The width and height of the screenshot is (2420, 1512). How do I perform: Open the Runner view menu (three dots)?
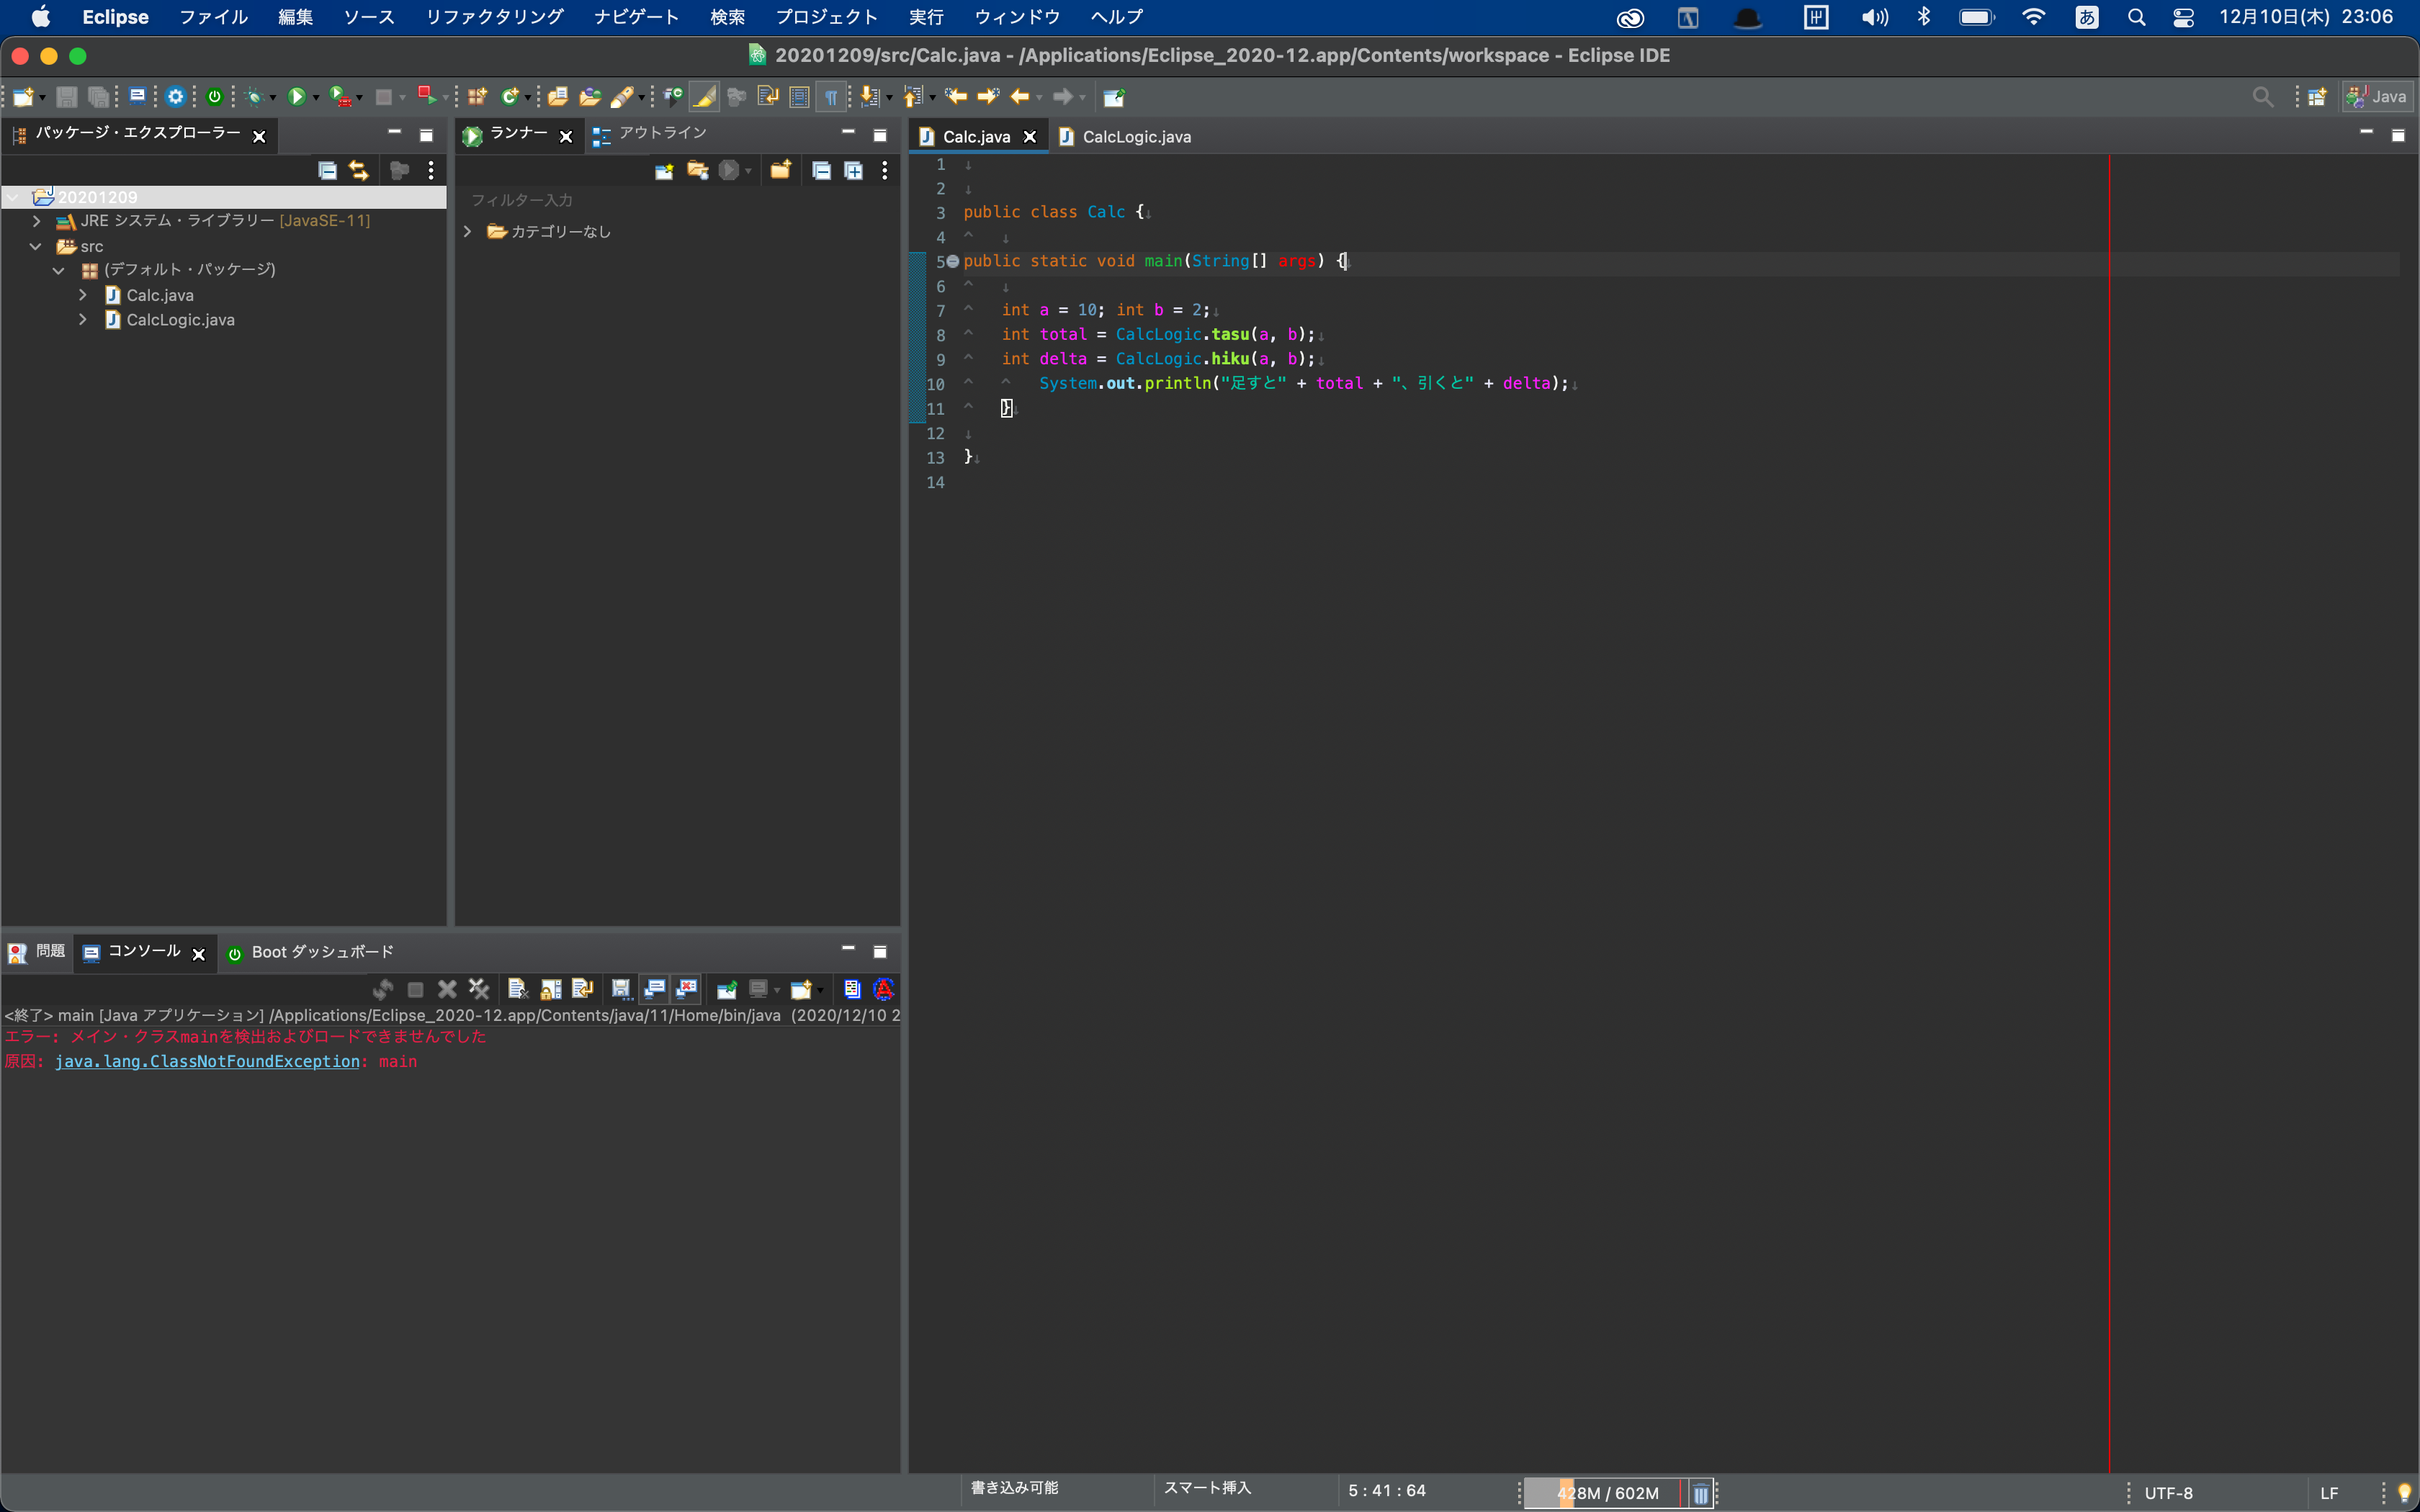(885, 170)
